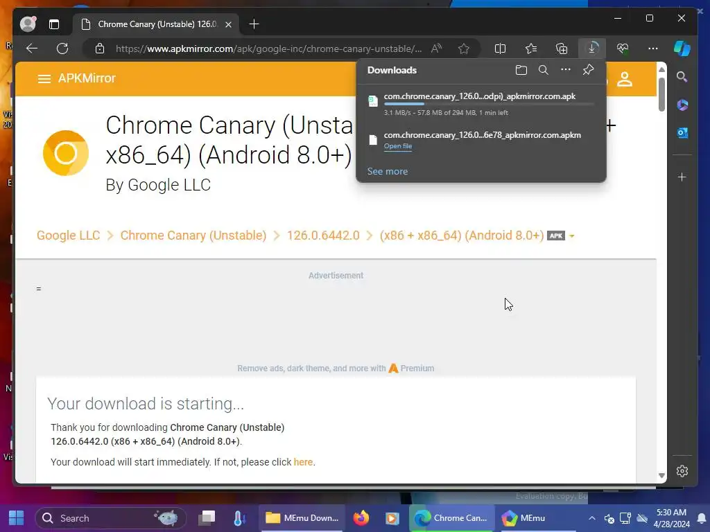Click the scrollbar down arrow
Image resolution: width=710 pixels, height=532 pixels.
click(661, 475)
